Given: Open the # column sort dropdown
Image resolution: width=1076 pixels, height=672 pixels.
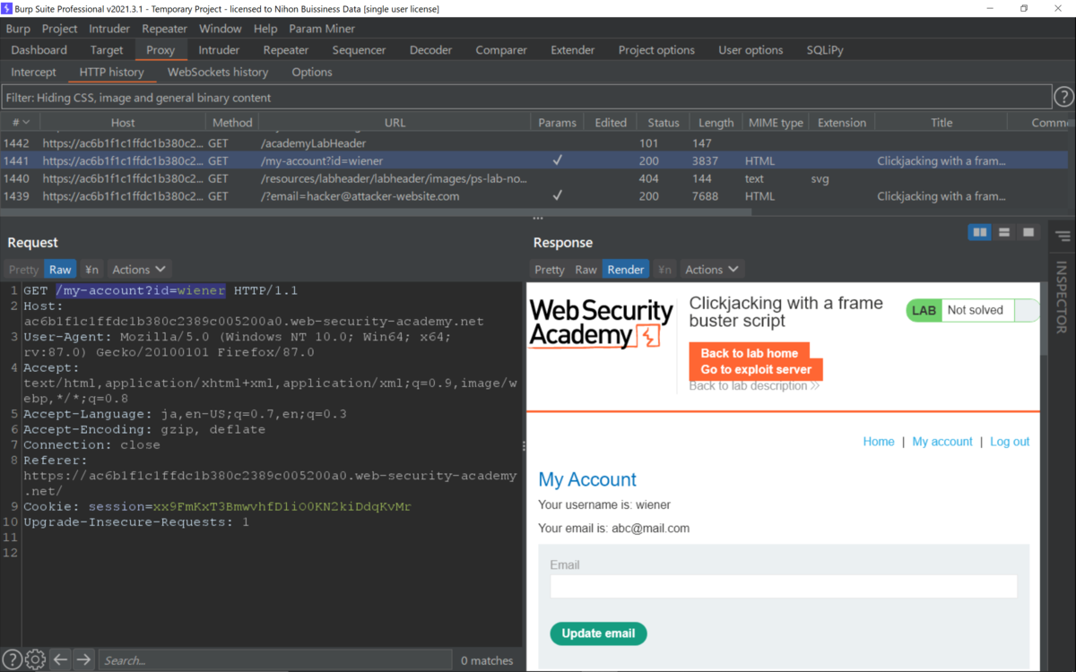Looking at the screenshot, I should [x=20, y=122].
